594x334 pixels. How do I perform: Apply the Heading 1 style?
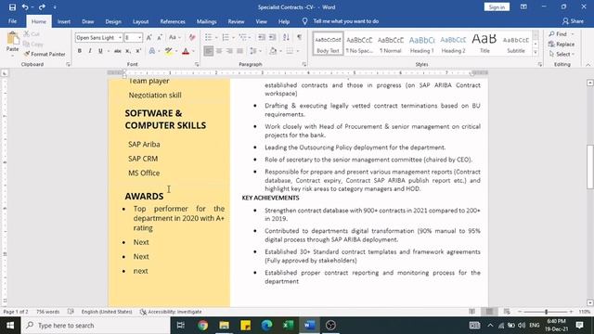421,44
